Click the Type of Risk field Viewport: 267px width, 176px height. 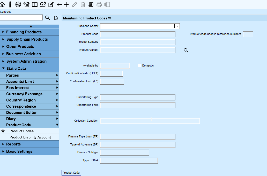[129, 160]
